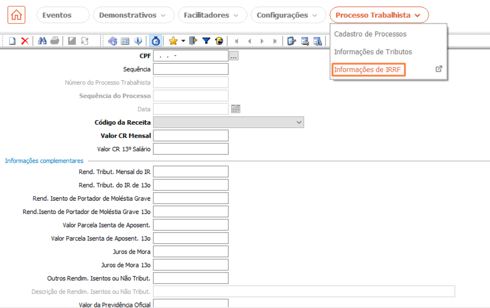Click Valor da Previdência Oficial field
Image resolution: width=490 pixels, height=308 pixels.
pos(191,303)
